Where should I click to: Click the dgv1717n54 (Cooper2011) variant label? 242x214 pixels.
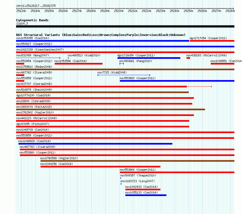coord(208,38)
